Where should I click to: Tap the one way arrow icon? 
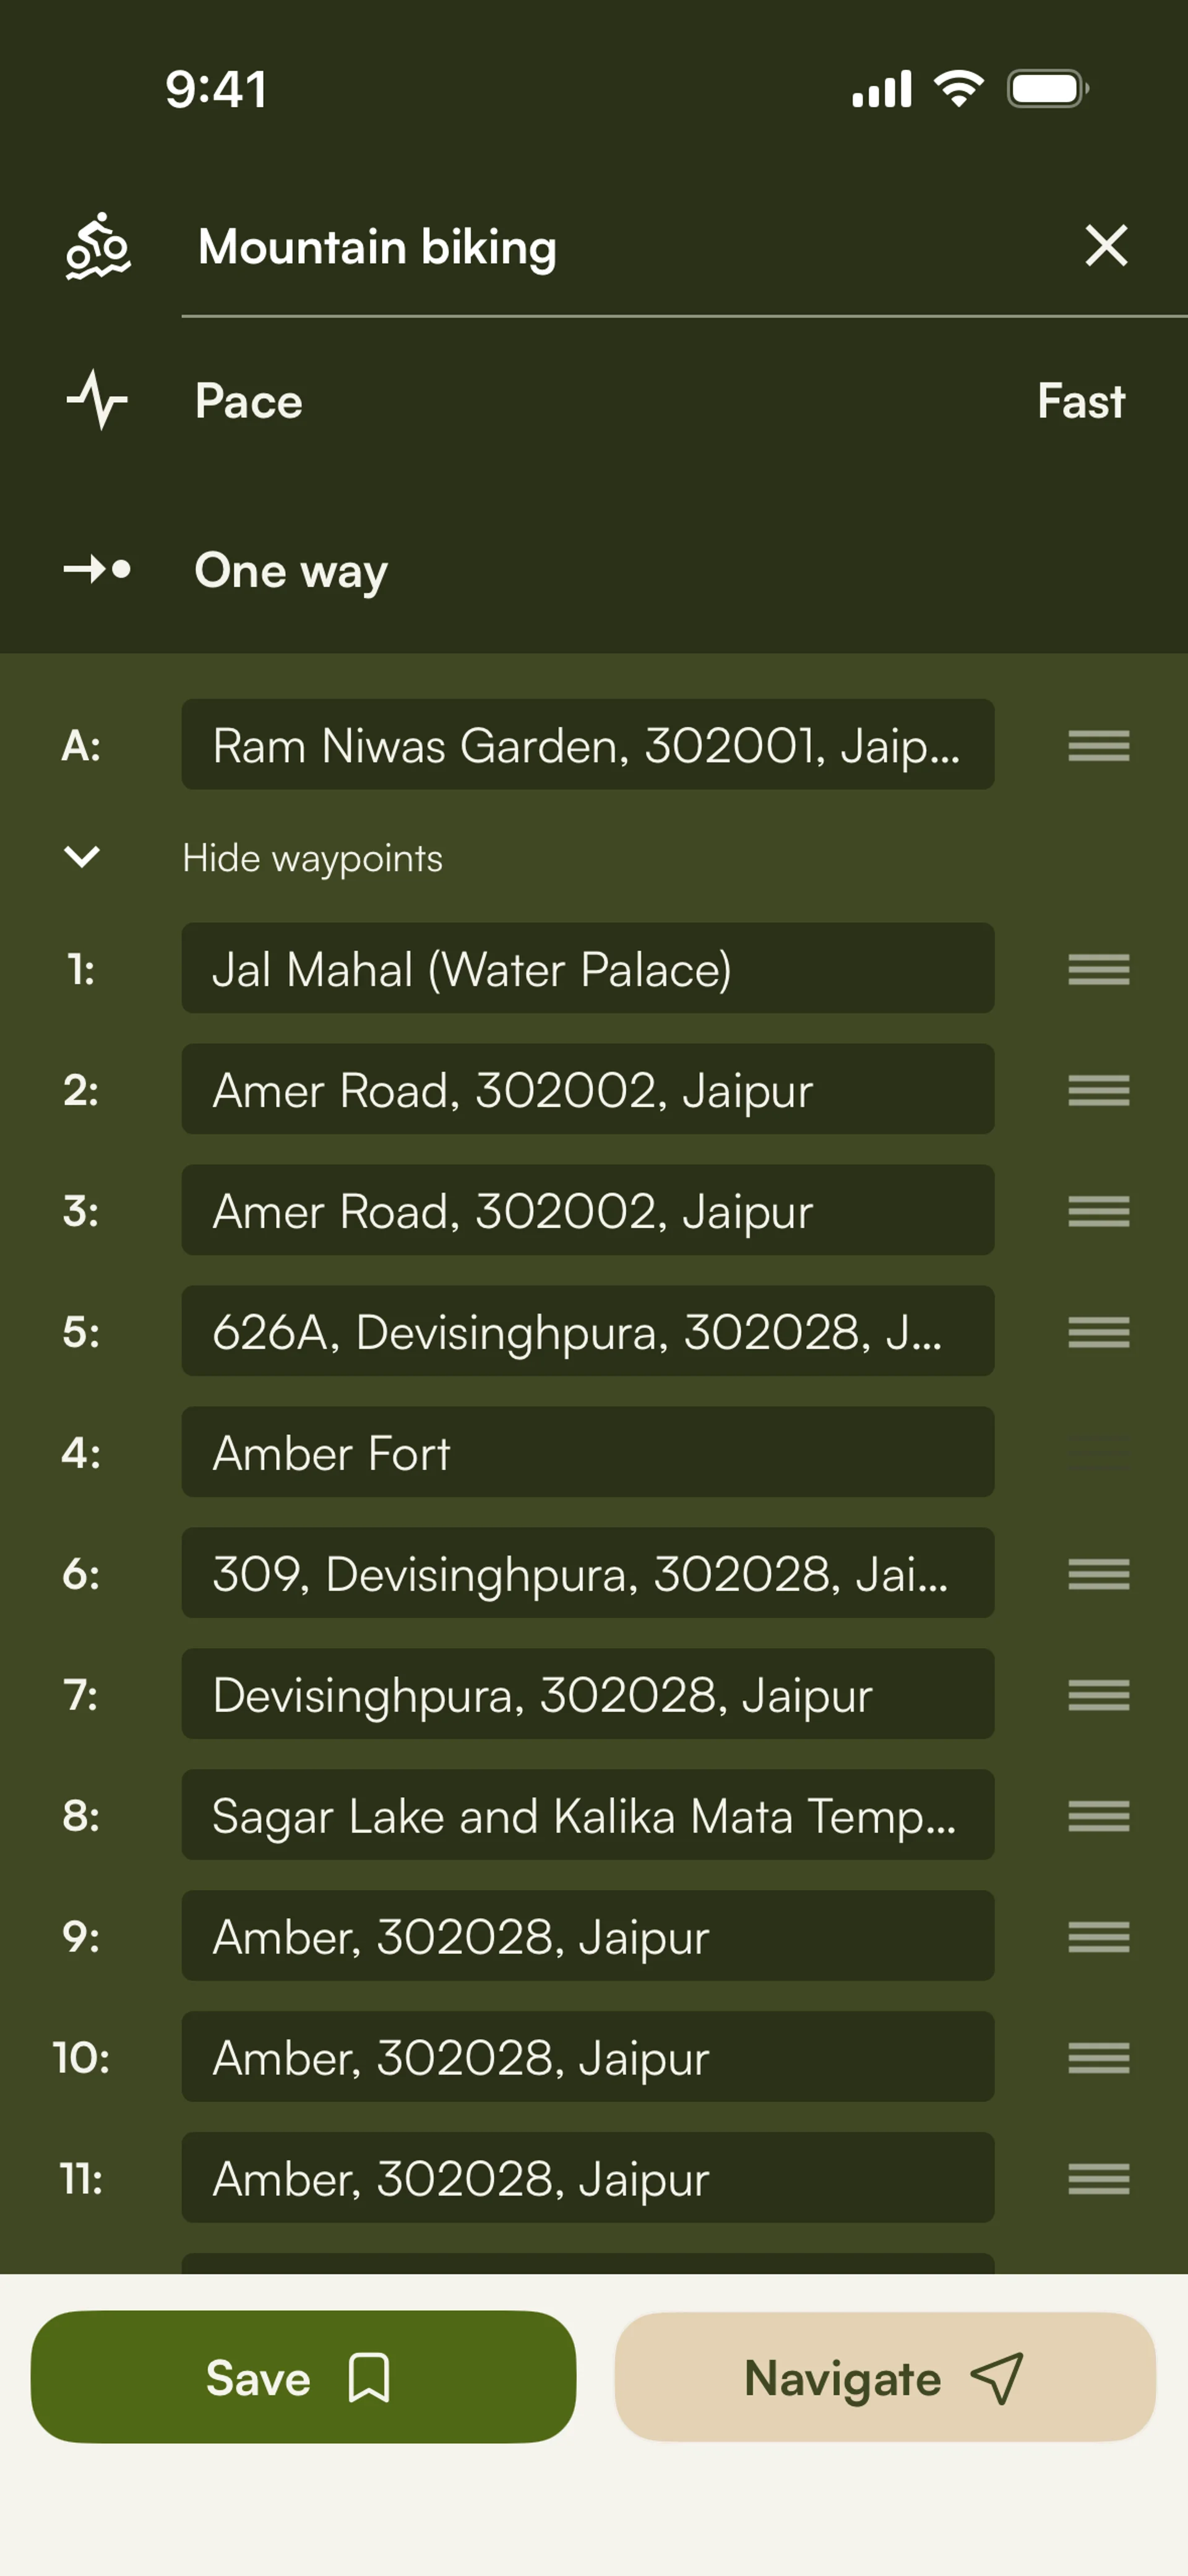tap(97, 569)
